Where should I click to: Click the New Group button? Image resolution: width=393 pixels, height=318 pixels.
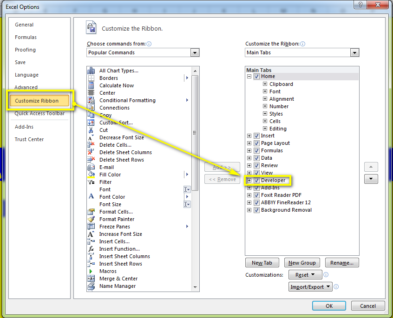pos(302,263)
